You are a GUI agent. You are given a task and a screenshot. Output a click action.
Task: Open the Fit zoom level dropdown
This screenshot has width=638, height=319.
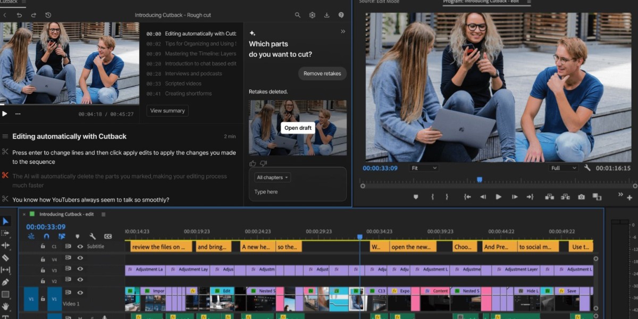(424, 168)
